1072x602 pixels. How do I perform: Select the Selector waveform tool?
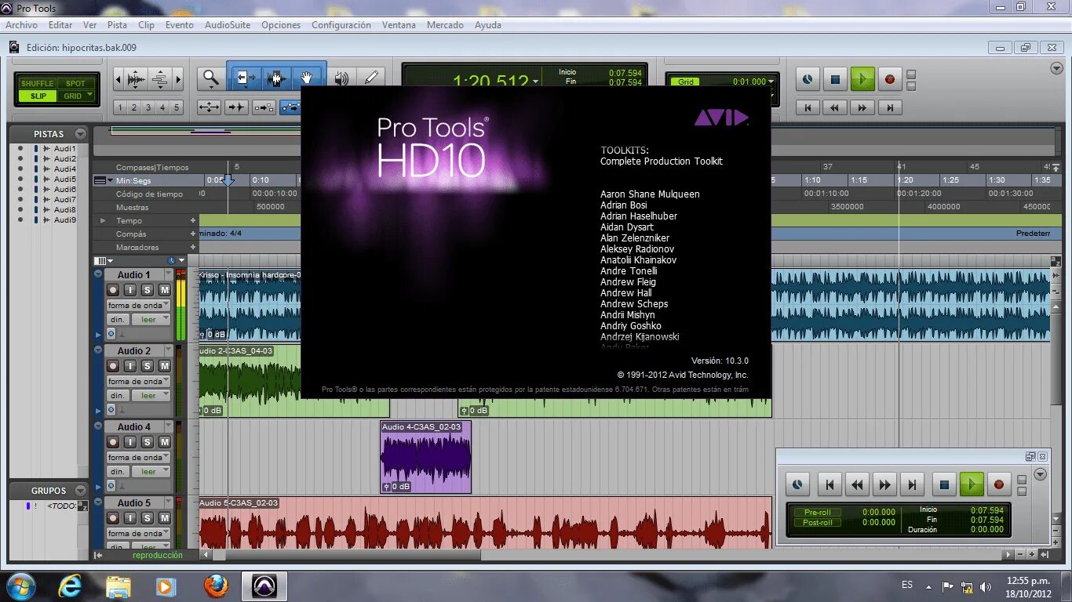point(275,78)
